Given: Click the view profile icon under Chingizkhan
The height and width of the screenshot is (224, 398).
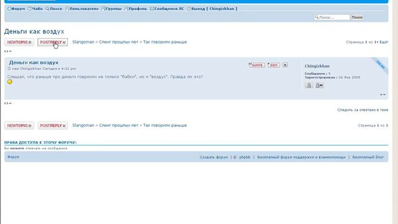Looking at the screenshot, I should click(x=308, y=85).
